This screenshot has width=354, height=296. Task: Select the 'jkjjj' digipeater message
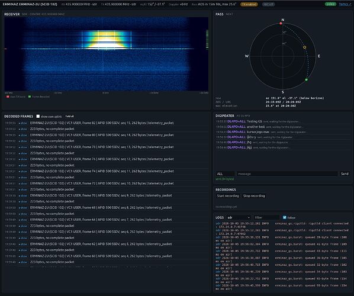249,147
